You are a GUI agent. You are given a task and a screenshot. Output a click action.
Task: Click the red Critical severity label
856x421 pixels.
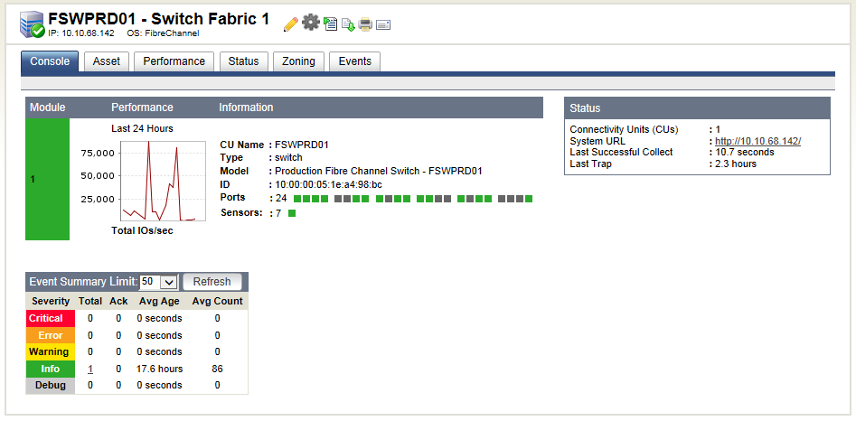(51, 319)
